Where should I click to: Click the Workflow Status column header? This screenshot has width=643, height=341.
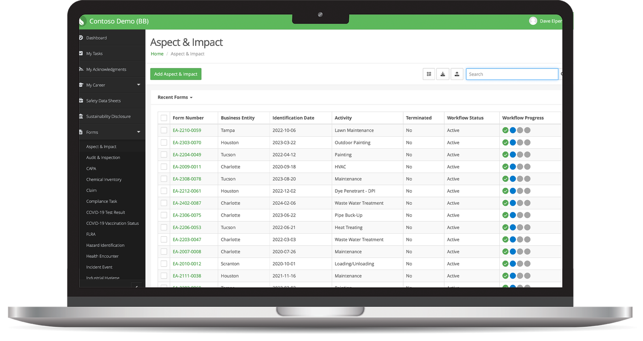465,118
